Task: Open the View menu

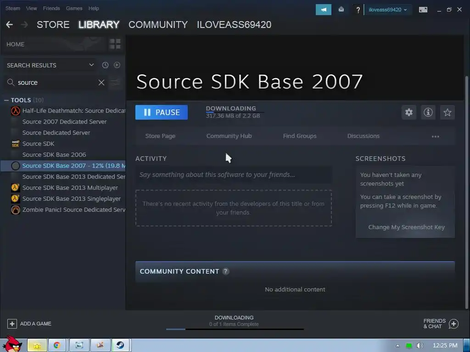Action: 32,8
